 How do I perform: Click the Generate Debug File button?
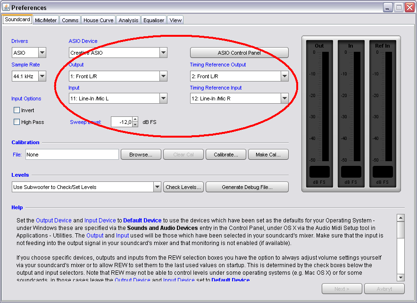[247, 187]
